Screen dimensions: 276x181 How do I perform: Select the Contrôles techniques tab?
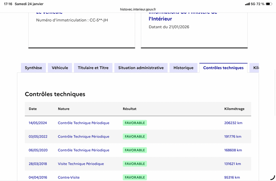223,68
